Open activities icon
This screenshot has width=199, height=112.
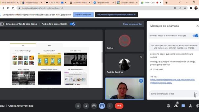coord(191,106)
